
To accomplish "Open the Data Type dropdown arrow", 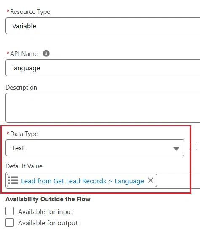I will 176,149.
